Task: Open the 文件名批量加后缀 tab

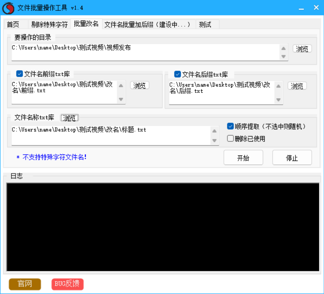Action: tap(149, 24)
